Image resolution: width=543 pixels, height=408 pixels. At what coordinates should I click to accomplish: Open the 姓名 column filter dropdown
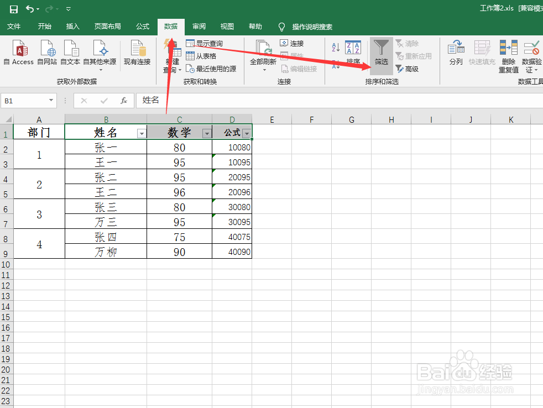pyautogui.click(x=142, y=133)
